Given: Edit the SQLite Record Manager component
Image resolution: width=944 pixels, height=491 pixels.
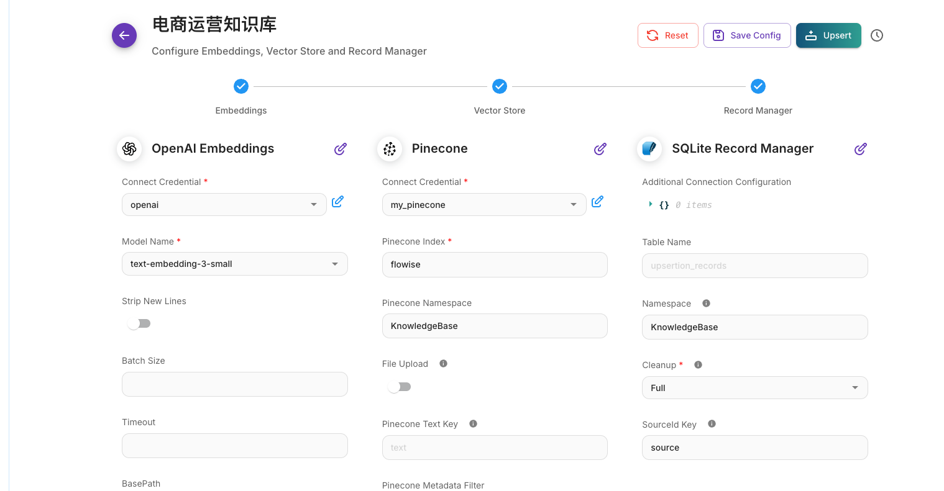Looking at the screenshot, I should point(860,149).
